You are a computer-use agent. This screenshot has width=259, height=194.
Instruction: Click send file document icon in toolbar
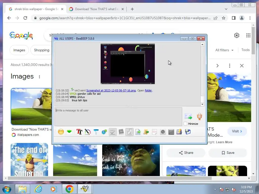pos(138,132)
